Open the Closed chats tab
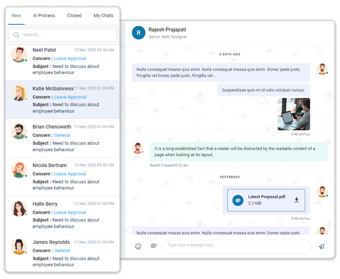The image size is (340, 279). point(74,15)
